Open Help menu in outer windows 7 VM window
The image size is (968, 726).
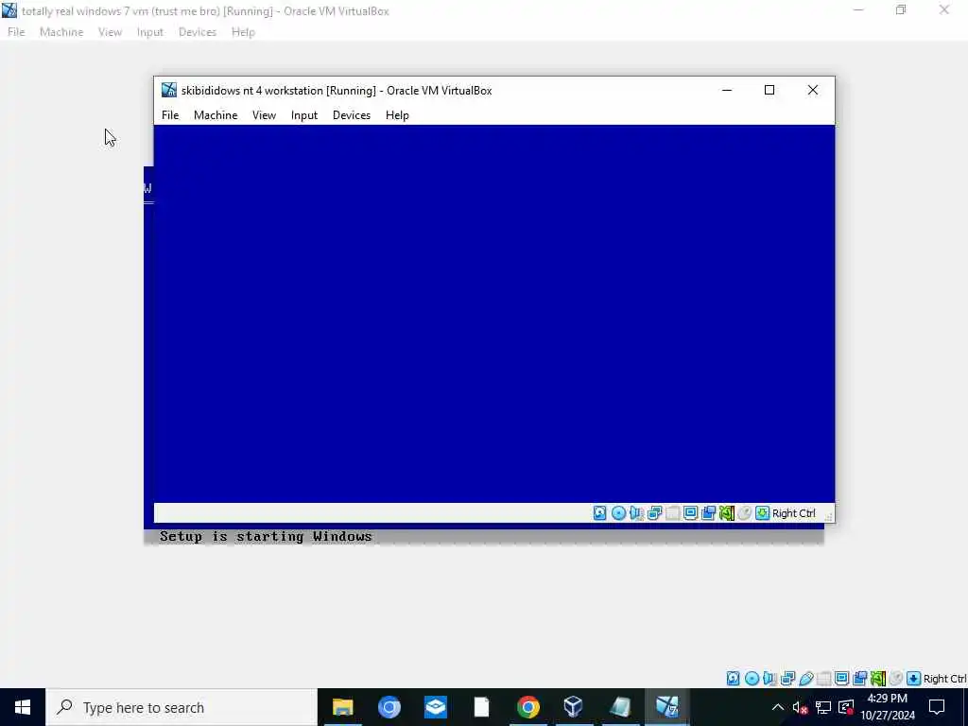243,32
